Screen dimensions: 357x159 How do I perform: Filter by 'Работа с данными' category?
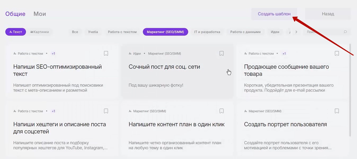click(x=245, y=32)
